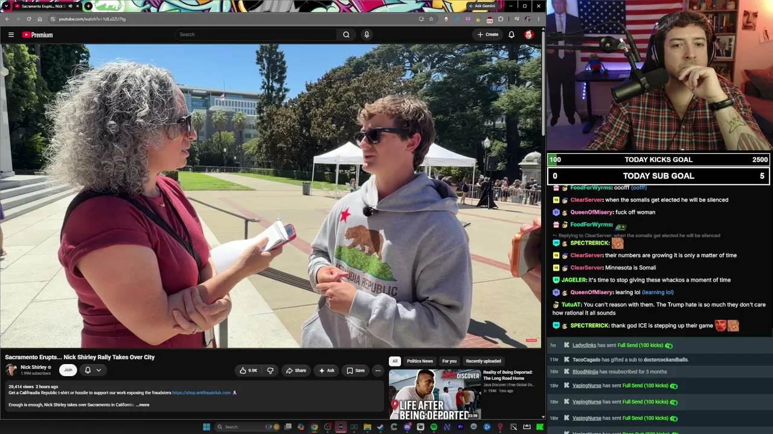The width and height of the screenshot is (773, 434).
Task: Click the 'Minnesota is Somali' chat message
Action: pyautogui.click(x=630, y=268)
